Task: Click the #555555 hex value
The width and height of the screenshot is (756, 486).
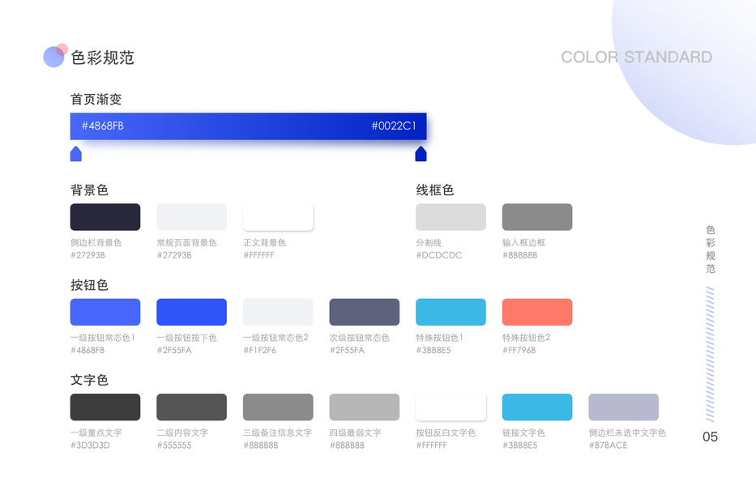Action: click(x=174, y=445)
